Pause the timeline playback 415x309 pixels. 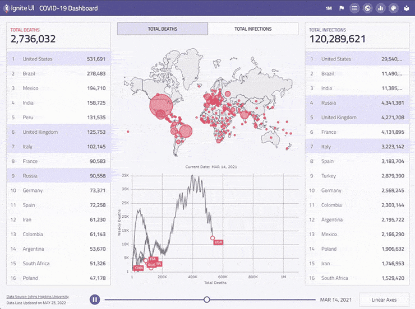click(x=95, y=299)
